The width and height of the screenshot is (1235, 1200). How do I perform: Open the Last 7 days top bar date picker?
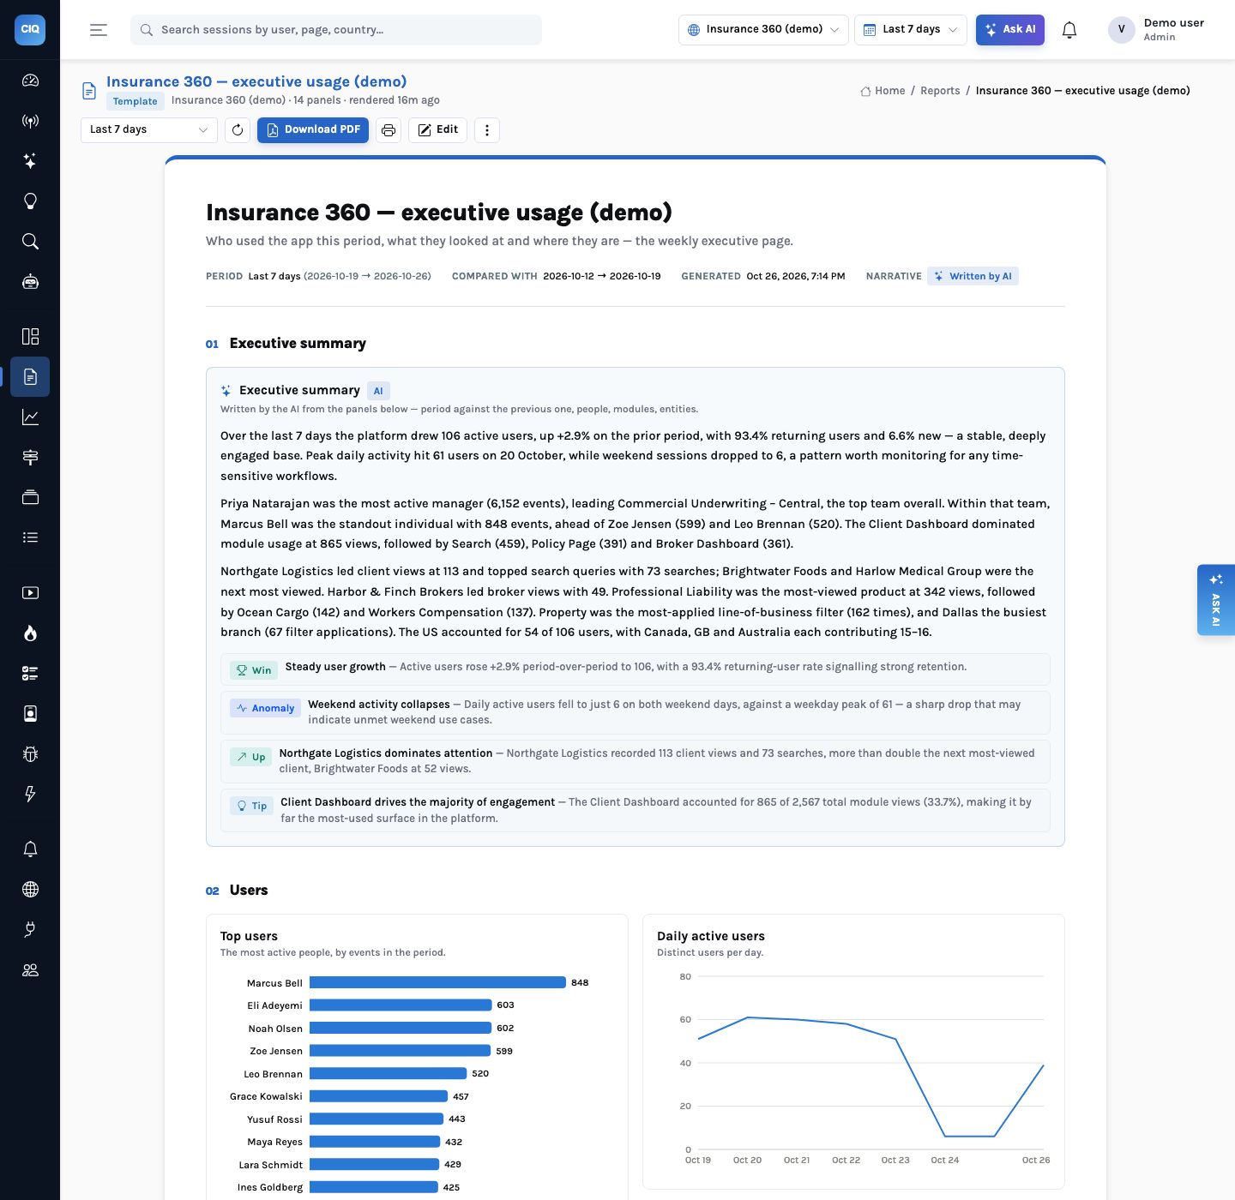(x=911, y=30)
